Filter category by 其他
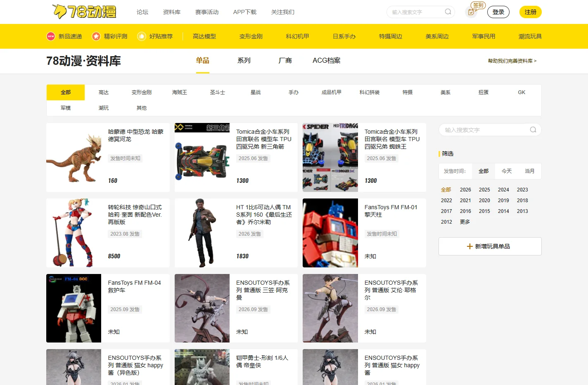Screen dimensions: 588x385 142,108
